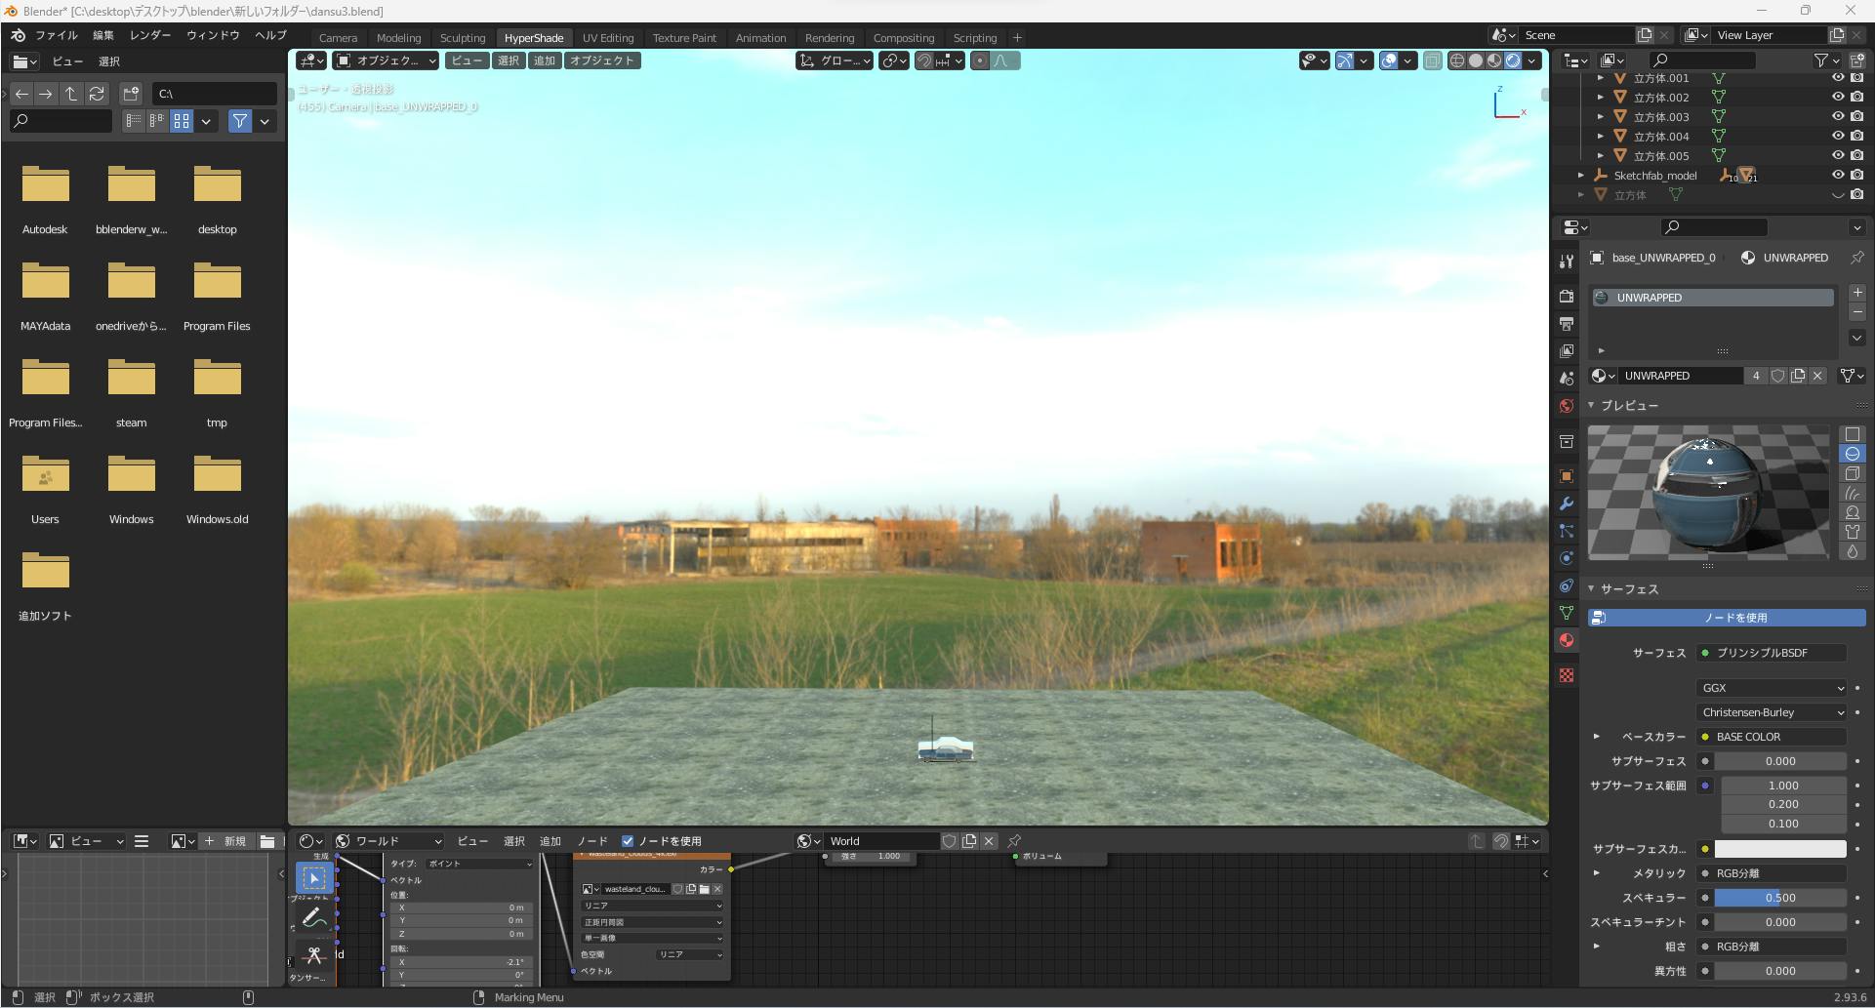Expand 立方体.002 in outliner
1875x1008 pixels.
tap(1601, 98)
